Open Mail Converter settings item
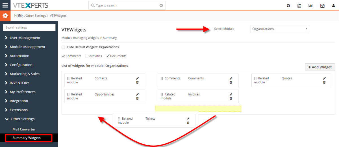Image resolution: width=339 pixels, height=147 pixels. (24, 129)
